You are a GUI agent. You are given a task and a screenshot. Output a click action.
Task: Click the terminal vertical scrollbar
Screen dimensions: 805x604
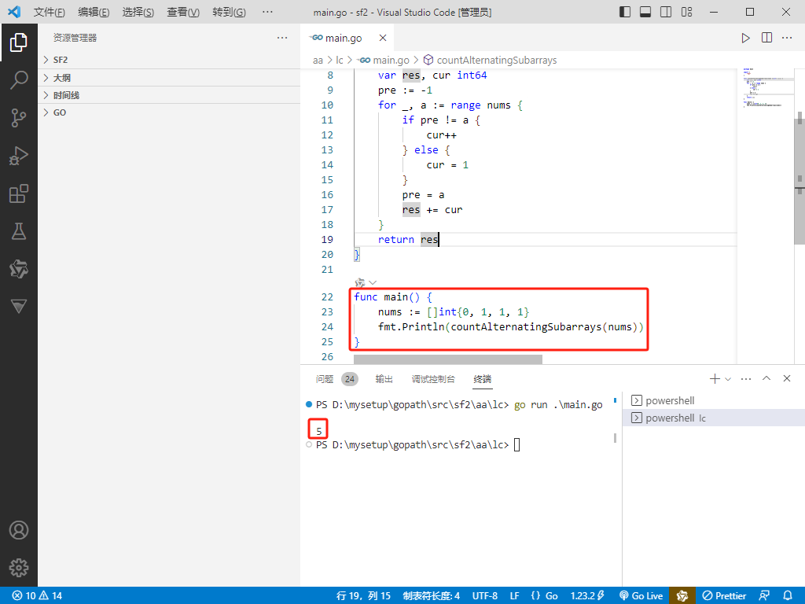[615, 437]
